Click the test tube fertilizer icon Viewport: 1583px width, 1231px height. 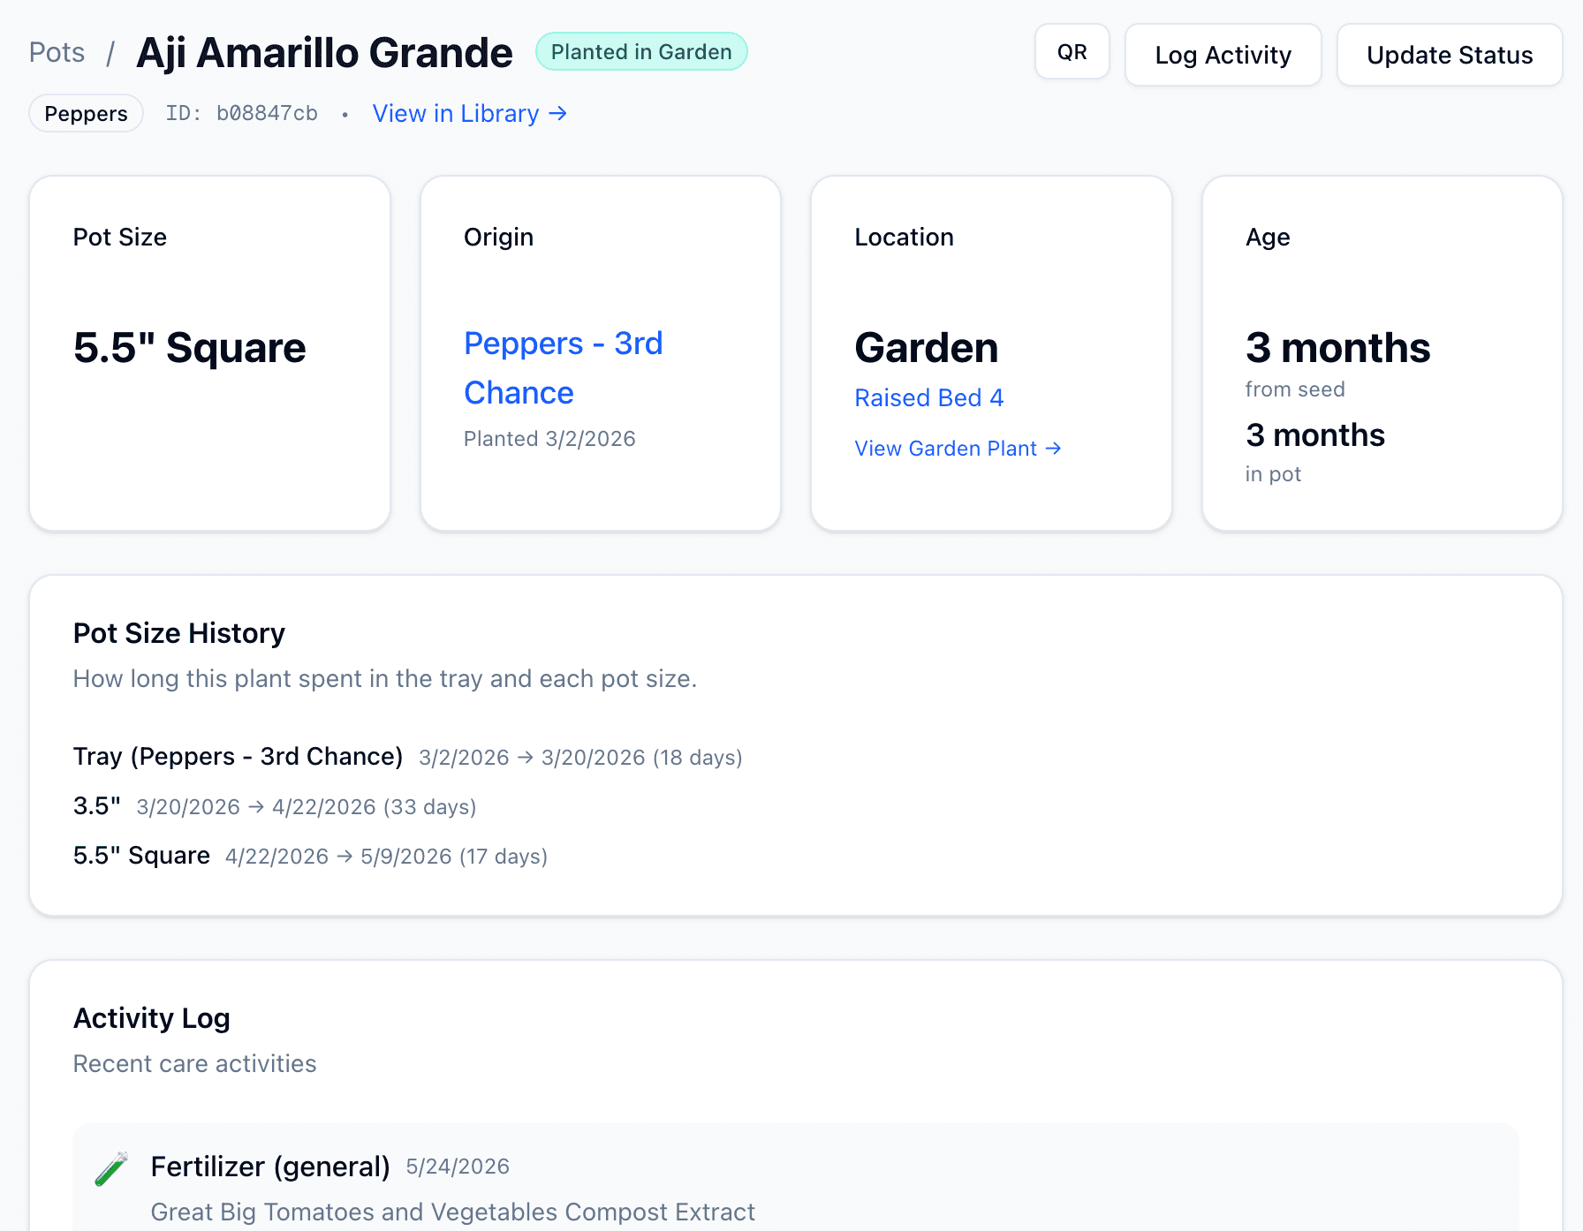coord(111,1168)
